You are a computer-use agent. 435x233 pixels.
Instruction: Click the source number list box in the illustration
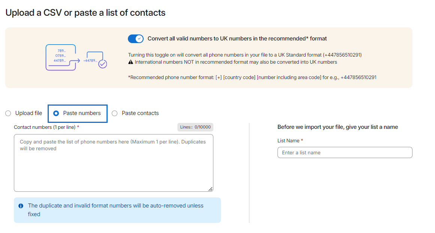[x=61, y=56]
